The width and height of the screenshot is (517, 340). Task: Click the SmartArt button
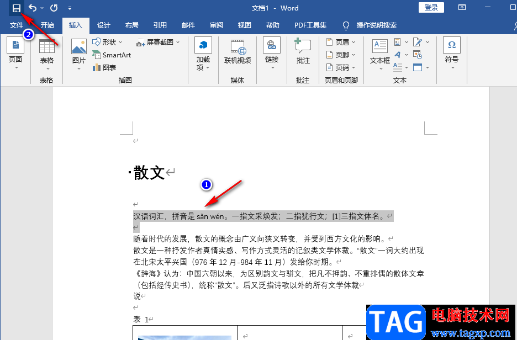point(112,55)
